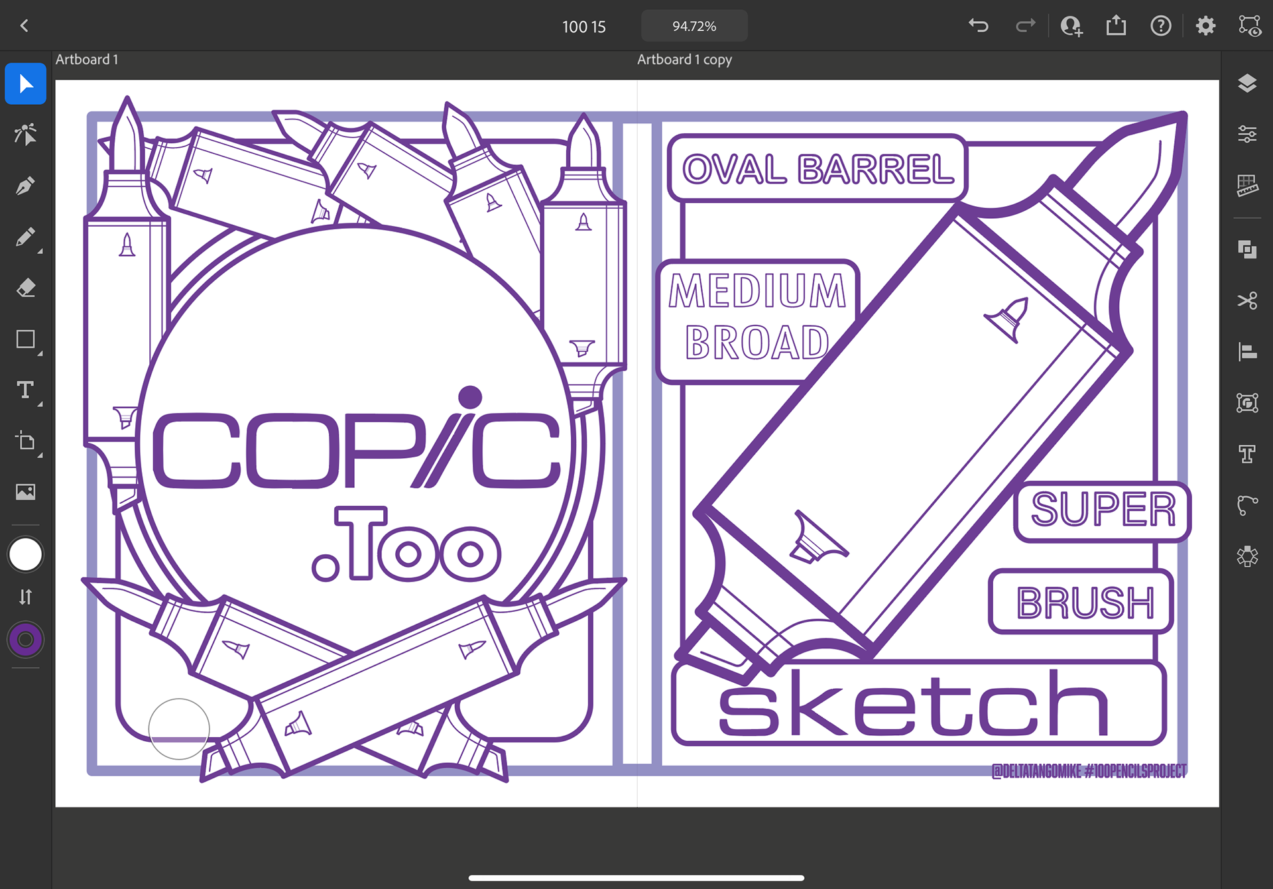
Task: Open the Path editing panel
Action: (x=1247, y=505)
